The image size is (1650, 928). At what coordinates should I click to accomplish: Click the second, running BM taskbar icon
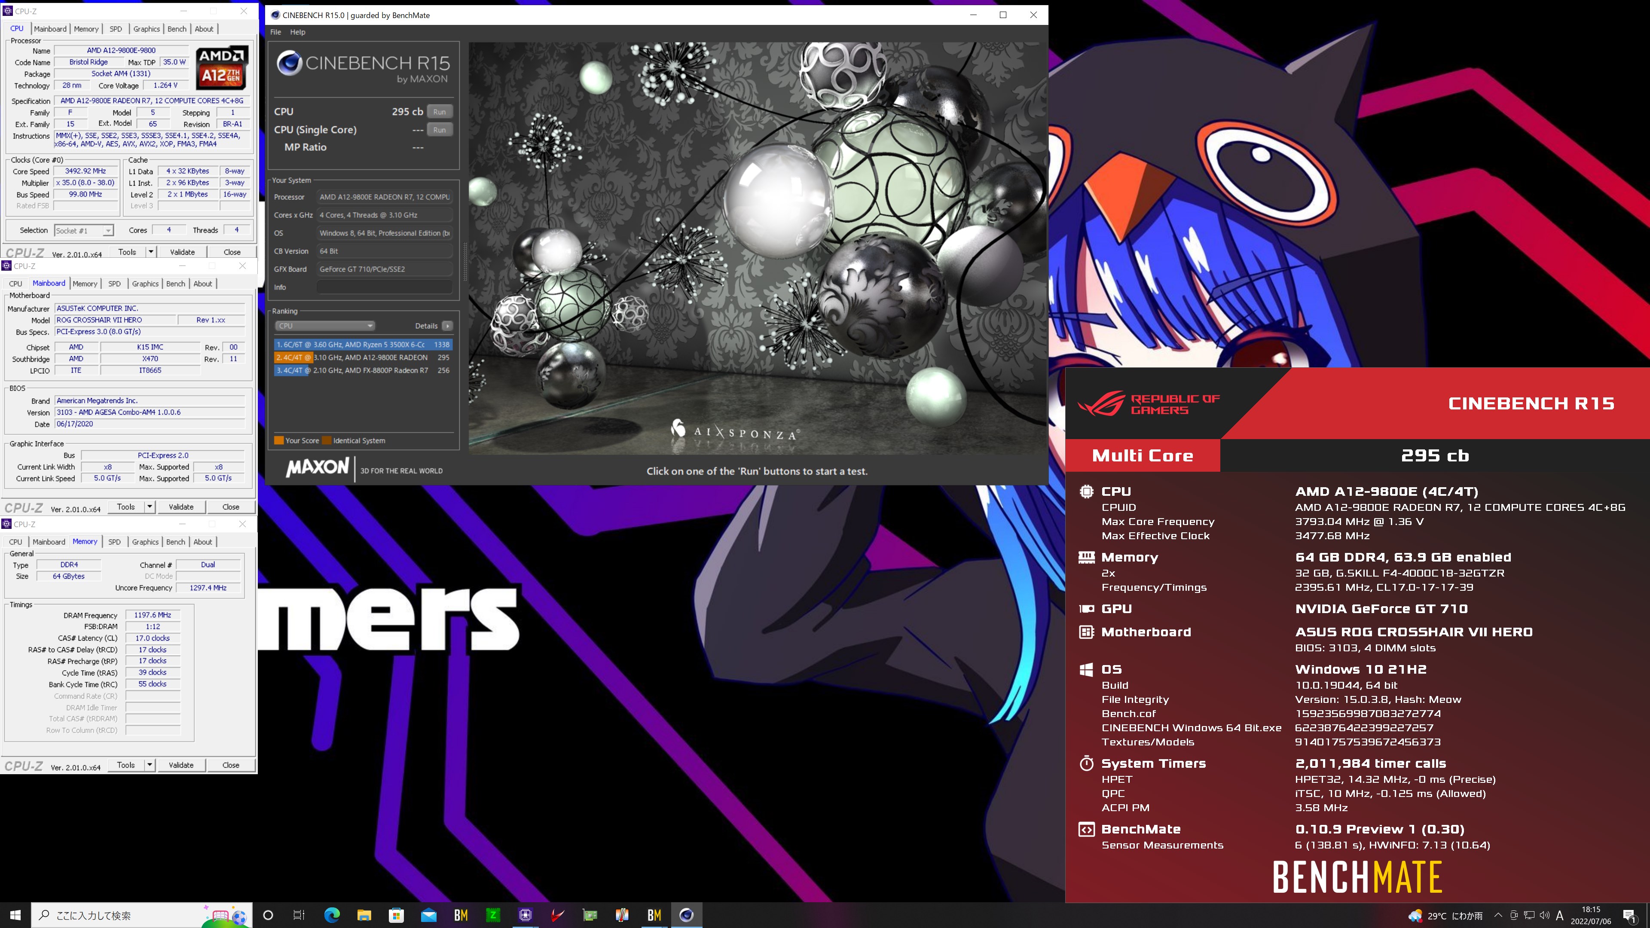pyautogui.click(x=654, y=915)
